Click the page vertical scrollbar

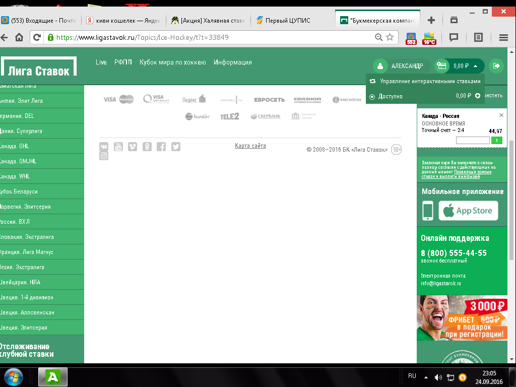[x=511, y=201]
